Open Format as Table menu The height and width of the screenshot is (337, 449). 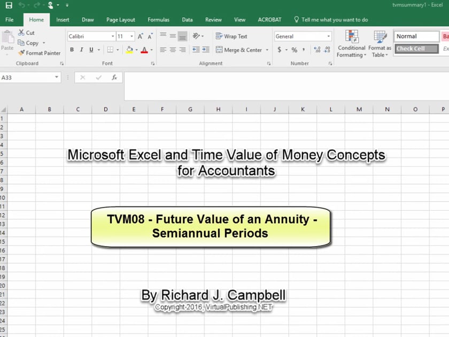tap(380, 43)
